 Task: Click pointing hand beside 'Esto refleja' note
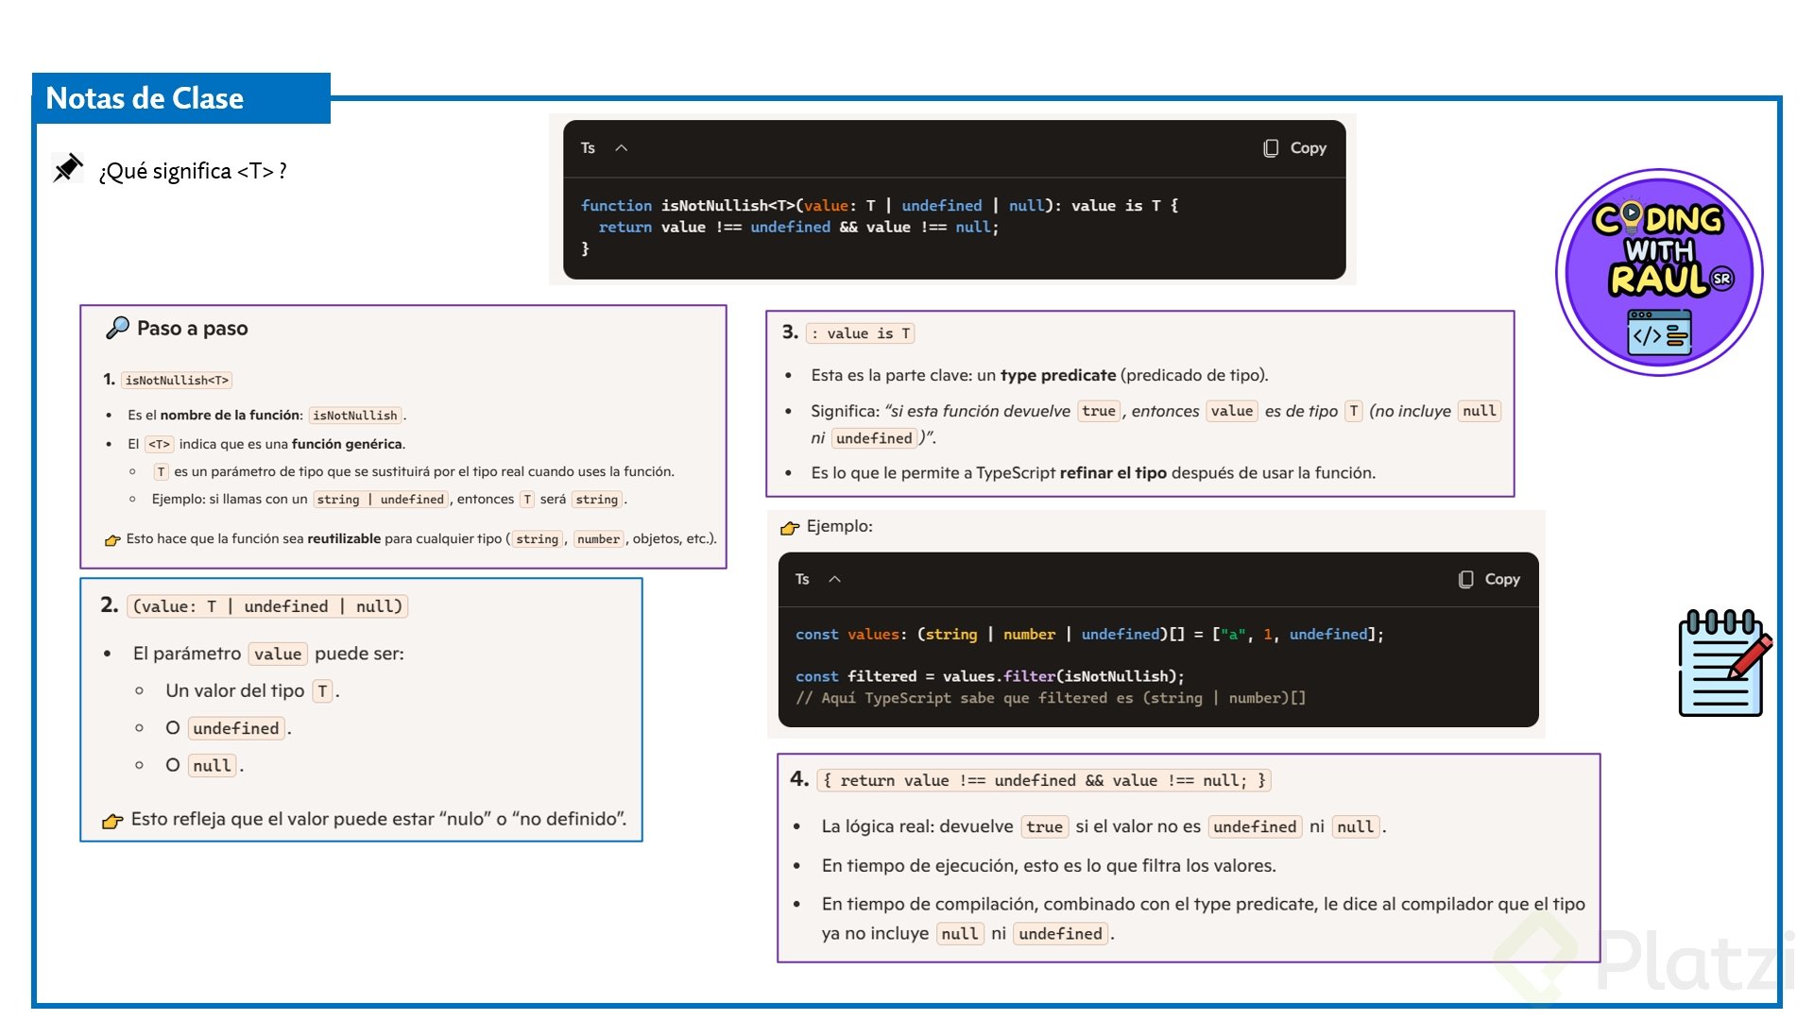point(112,821)
